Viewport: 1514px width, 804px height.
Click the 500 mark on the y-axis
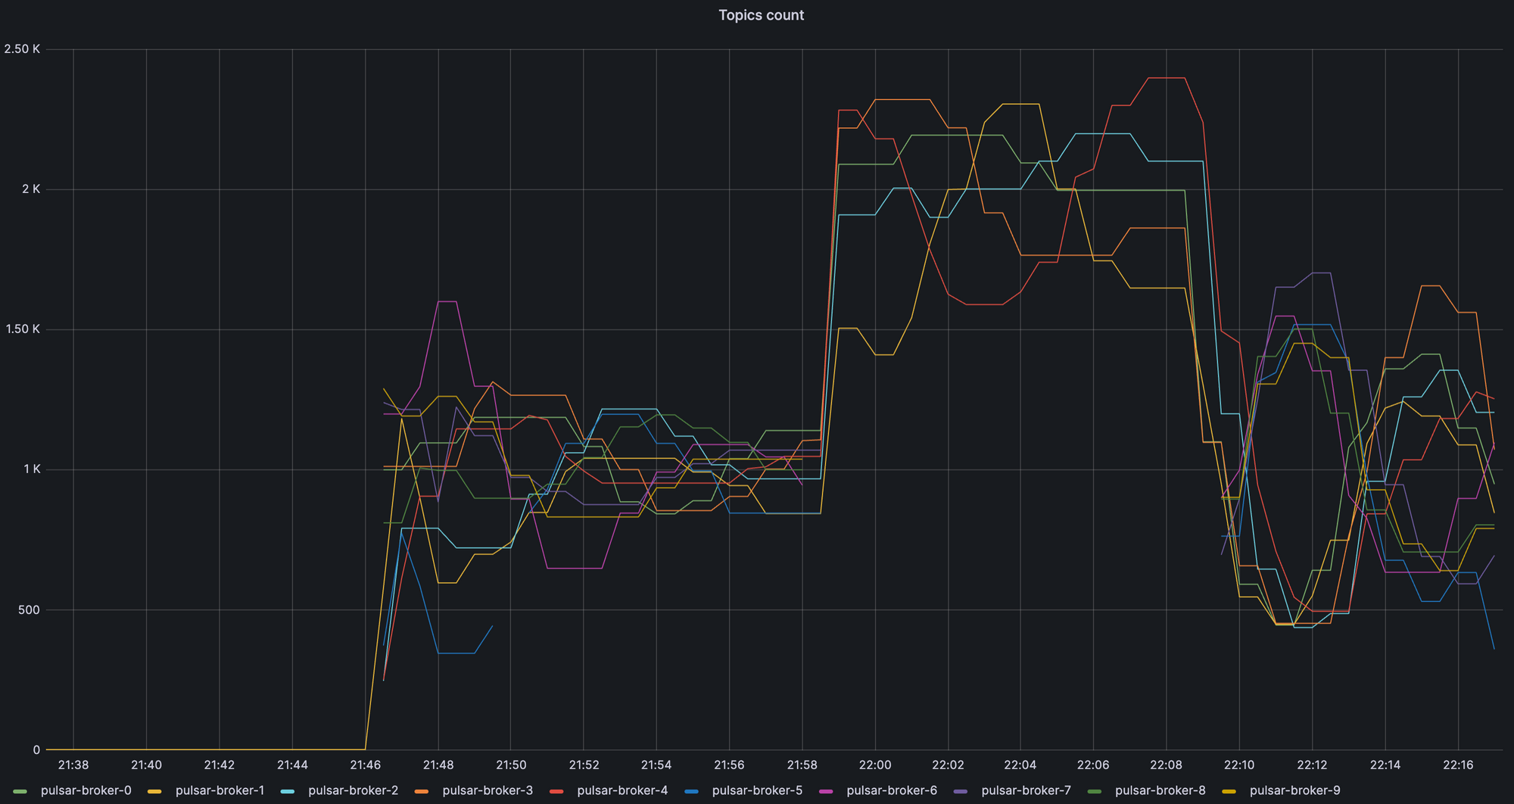pos(29,609)
